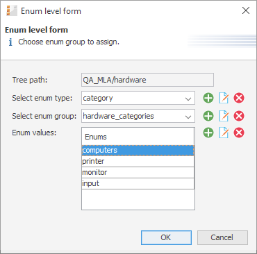Screen dimensions: 257x254
Task: Delete the hardware_categories enum group
Action: click(239, 116)
